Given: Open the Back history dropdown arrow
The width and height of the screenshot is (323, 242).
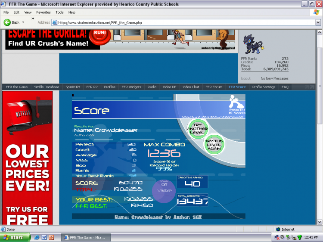Looking at the screenshot, I should [23, 22].
